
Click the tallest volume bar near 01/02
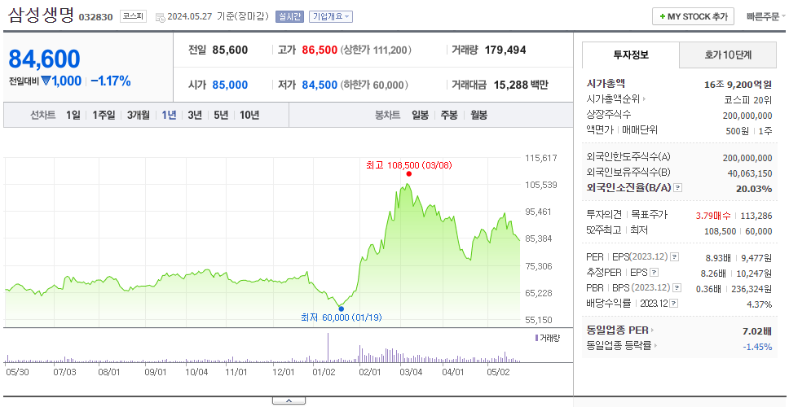coord(328,348)
